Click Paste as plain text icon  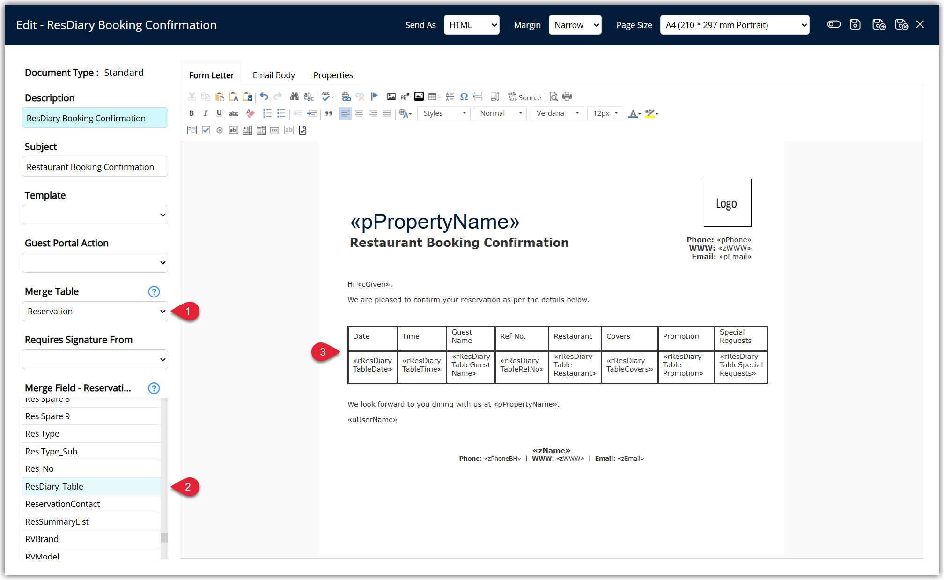pyautogui.click(x=233, y=97)
